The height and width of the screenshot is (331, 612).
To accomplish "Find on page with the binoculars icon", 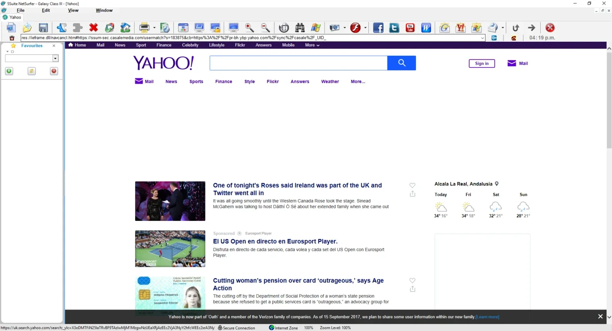I will [300, 28].
